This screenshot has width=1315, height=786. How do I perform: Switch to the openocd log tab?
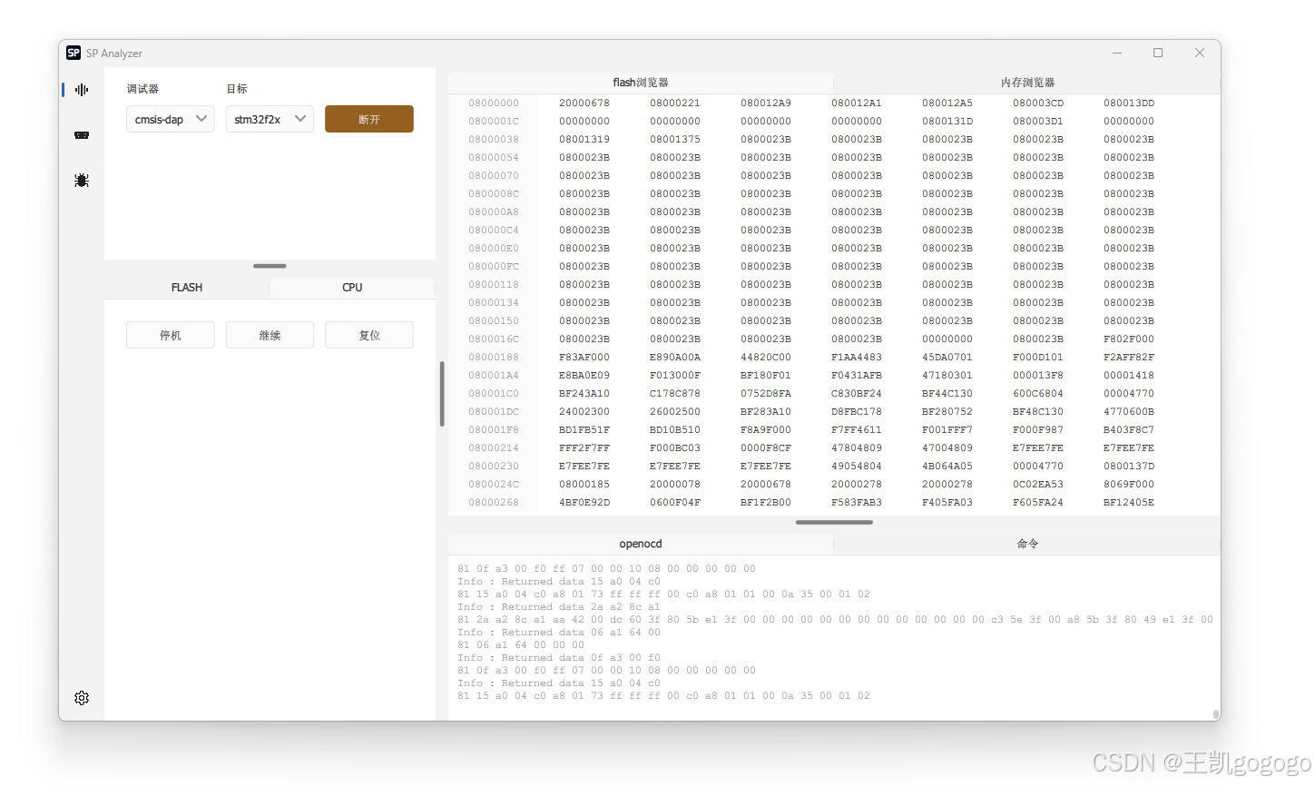tap(641, 544)
